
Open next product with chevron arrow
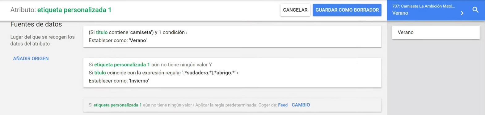(x=462, y=13)
